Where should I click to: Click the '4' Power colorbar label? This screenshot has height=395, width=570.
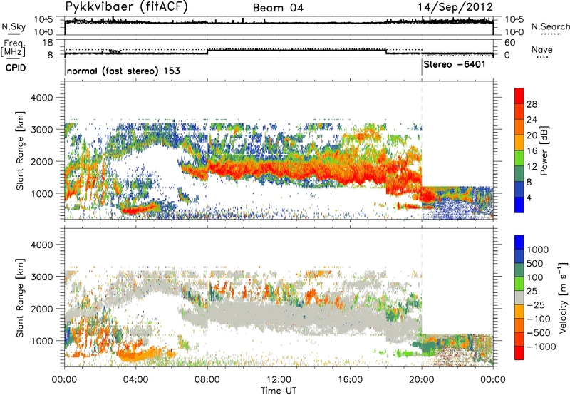click(529, 197)
